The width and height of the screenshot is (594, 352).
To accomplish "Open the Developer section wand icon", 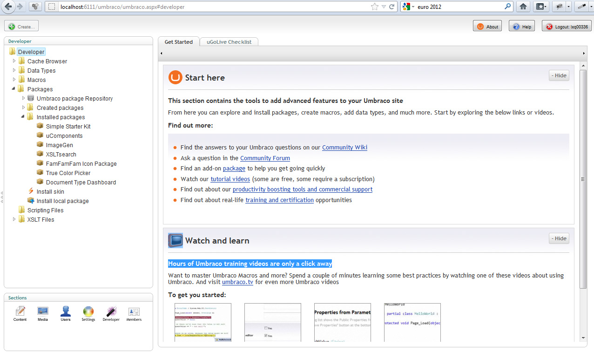I will [x=111, y=311].
